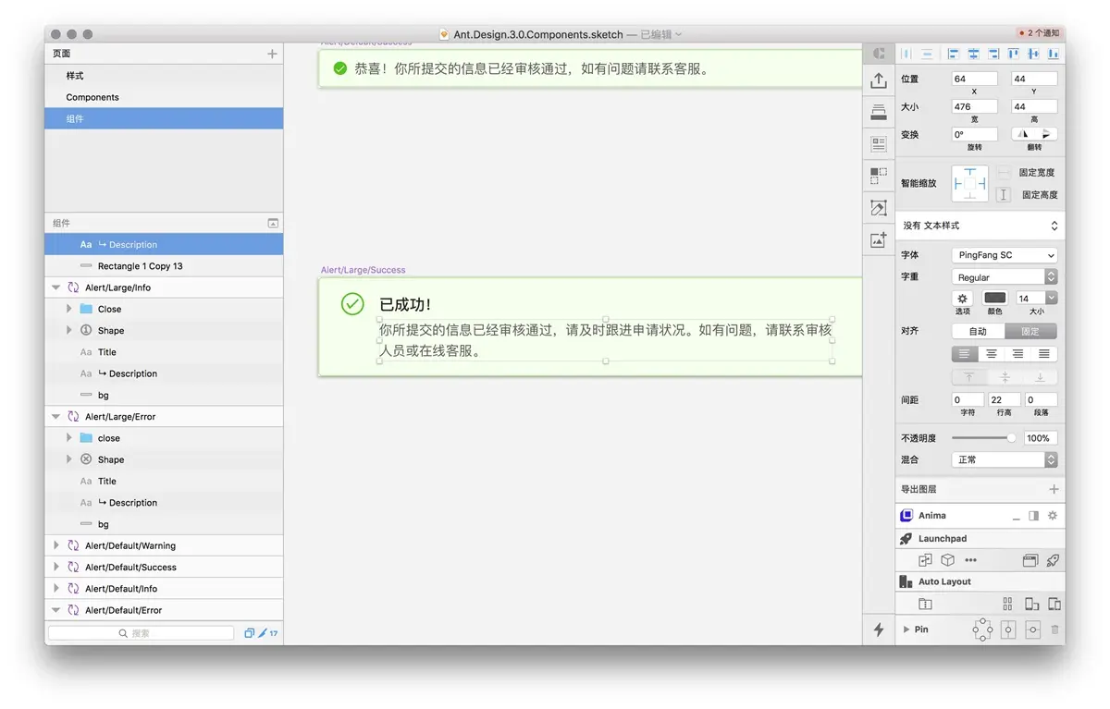This screenshot has width=1110, height=709.
Task: Click the Craft upload/export icon in side strip
Action: 879,81
